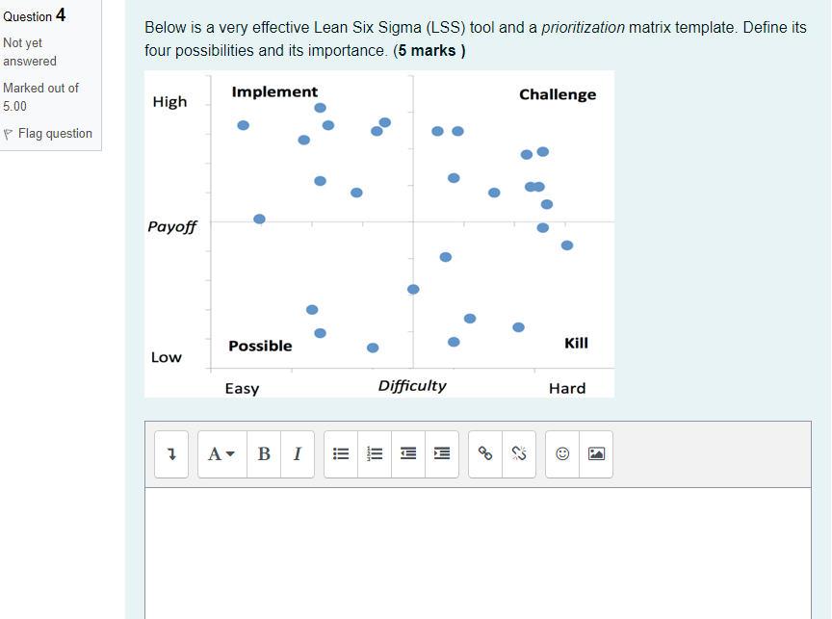
Task: Decrease paragraph indent
Action: [407, 453]
